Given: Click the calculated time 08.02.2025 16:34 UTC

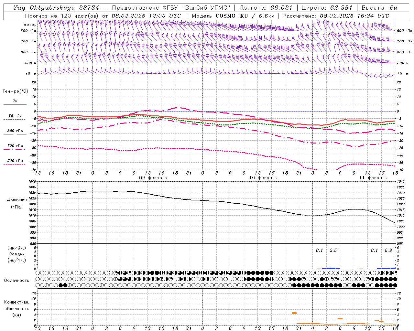Looking at the screenshot, I should click(x=354, y=16).
